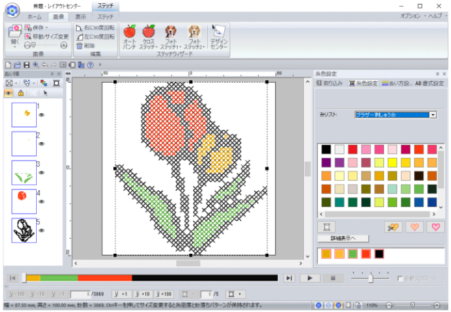
Task: Click the play button in stitch simulator
Action: tap(310, 278)
